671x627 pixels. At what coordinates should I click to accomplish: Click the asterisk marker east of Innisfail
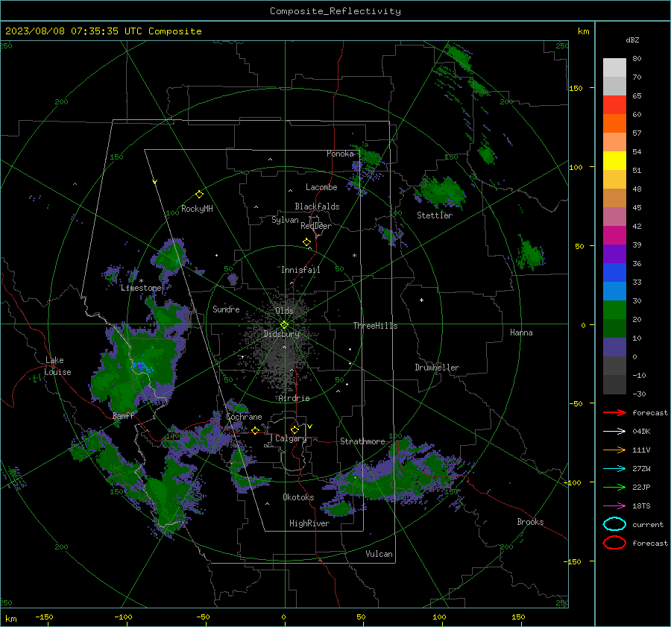pos(354,256)
